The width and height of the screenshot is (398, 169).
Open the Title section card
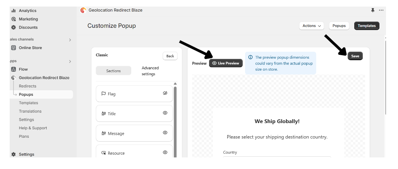point(134,113)
